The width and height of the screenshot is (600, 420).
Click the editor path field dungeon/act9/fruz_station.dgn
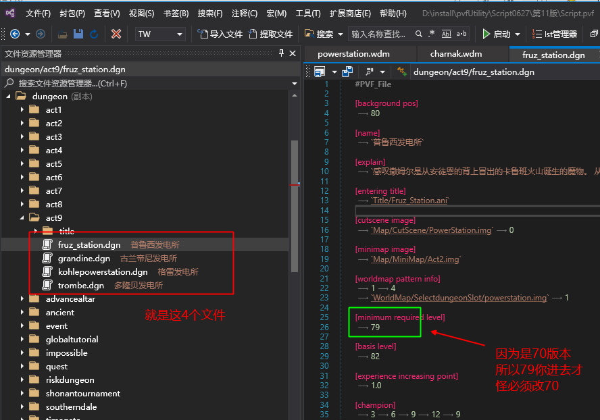(x=505, y=72)
